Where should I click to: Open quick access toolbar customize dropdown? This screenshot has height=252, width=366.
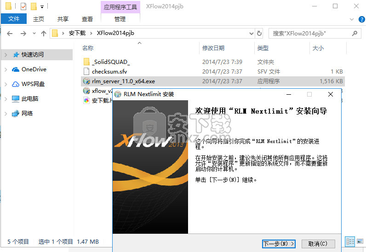tap(42, 7)
